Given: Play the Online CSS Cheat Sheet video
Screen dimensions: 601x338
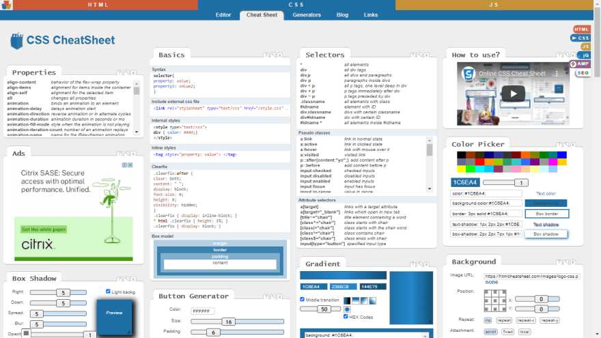Looking at the screenshot, I should pyautogui.click(x=513, y=94).
